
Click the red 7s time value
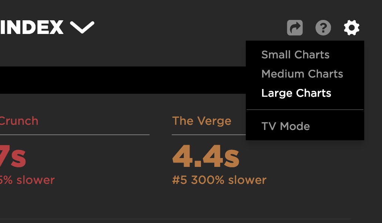[x=13, y=158]
